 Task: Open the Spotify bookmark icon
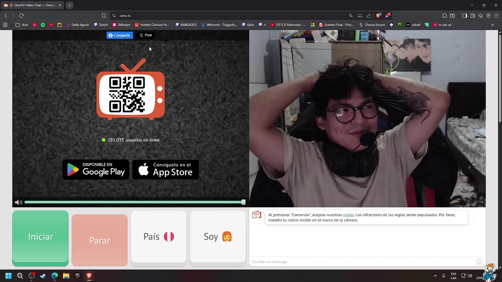[x=43, y=25]
